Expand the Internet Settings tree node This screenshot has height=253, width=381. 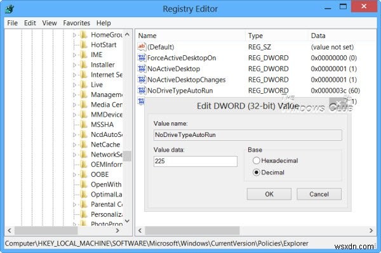(74, 75)
